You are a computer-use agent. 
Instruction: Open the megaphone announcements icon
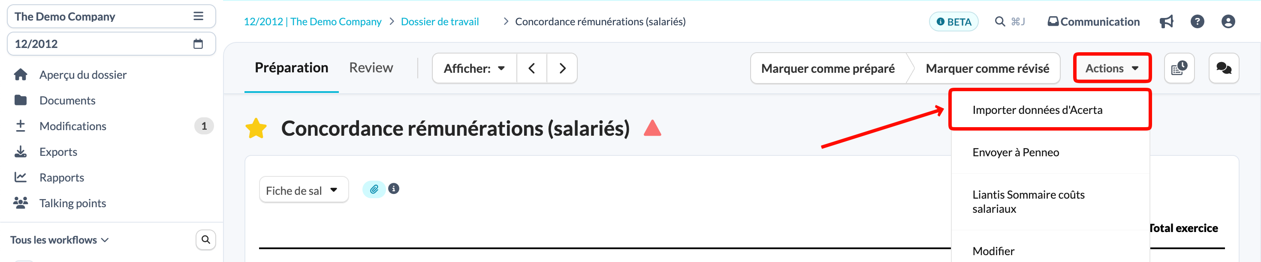click(1166, 21)
